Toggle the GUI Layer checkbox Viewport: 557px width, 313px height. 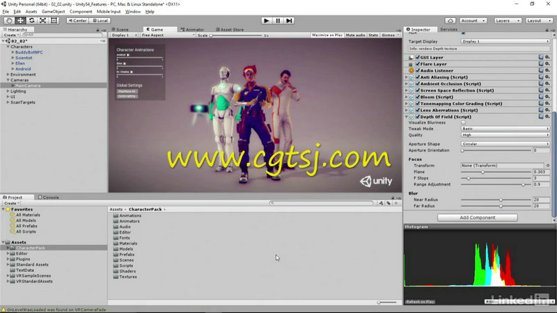418,57
